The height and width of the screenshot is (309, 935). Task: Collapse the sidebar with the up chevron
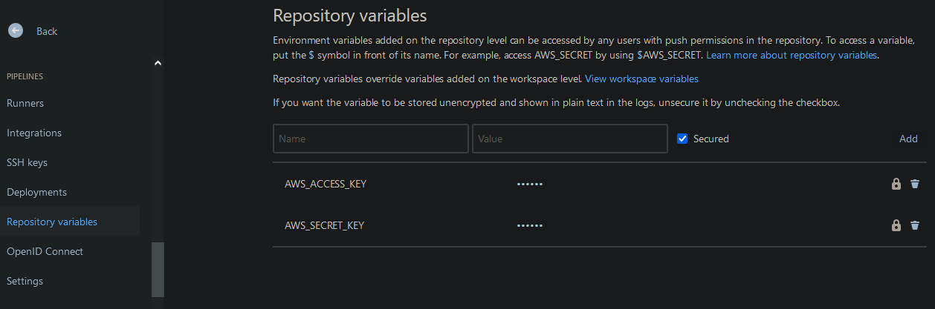coord(158,64)
